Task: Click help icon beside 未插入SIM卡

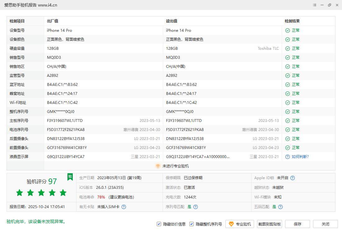Action: click(124, 207)
